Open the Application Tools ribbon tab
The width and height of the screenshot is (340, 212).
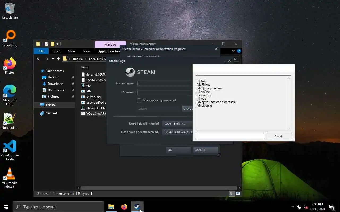(x=109, y=51)
